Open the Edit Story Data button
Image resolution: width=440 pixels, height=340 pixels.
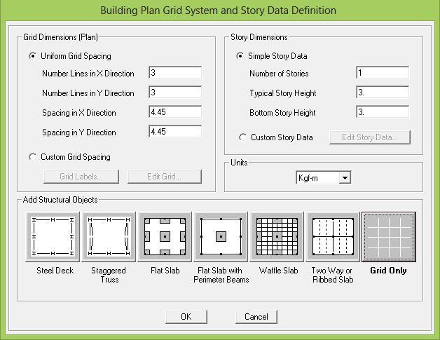click(370, 137)
